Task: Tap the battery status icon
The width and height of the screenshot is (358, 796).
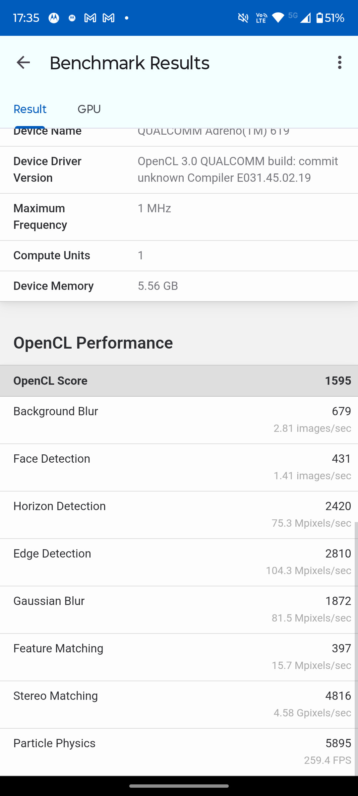Action: (320, 18)
